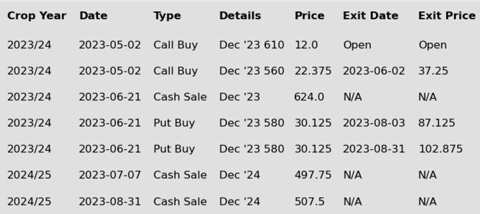480x214 pixels.
Task: Select the 2023-08-31 Cash Sale date cell
Action: coord(110,201)
